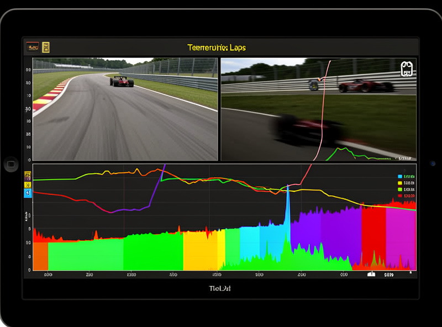Screen dimensions: 442x327
Task: Click the yellow title text in header
Action: (x=217, y=48)
